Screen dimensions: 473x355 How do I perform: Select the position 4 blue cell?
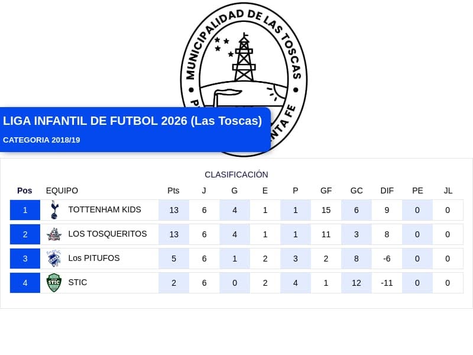tap(25, 283)
